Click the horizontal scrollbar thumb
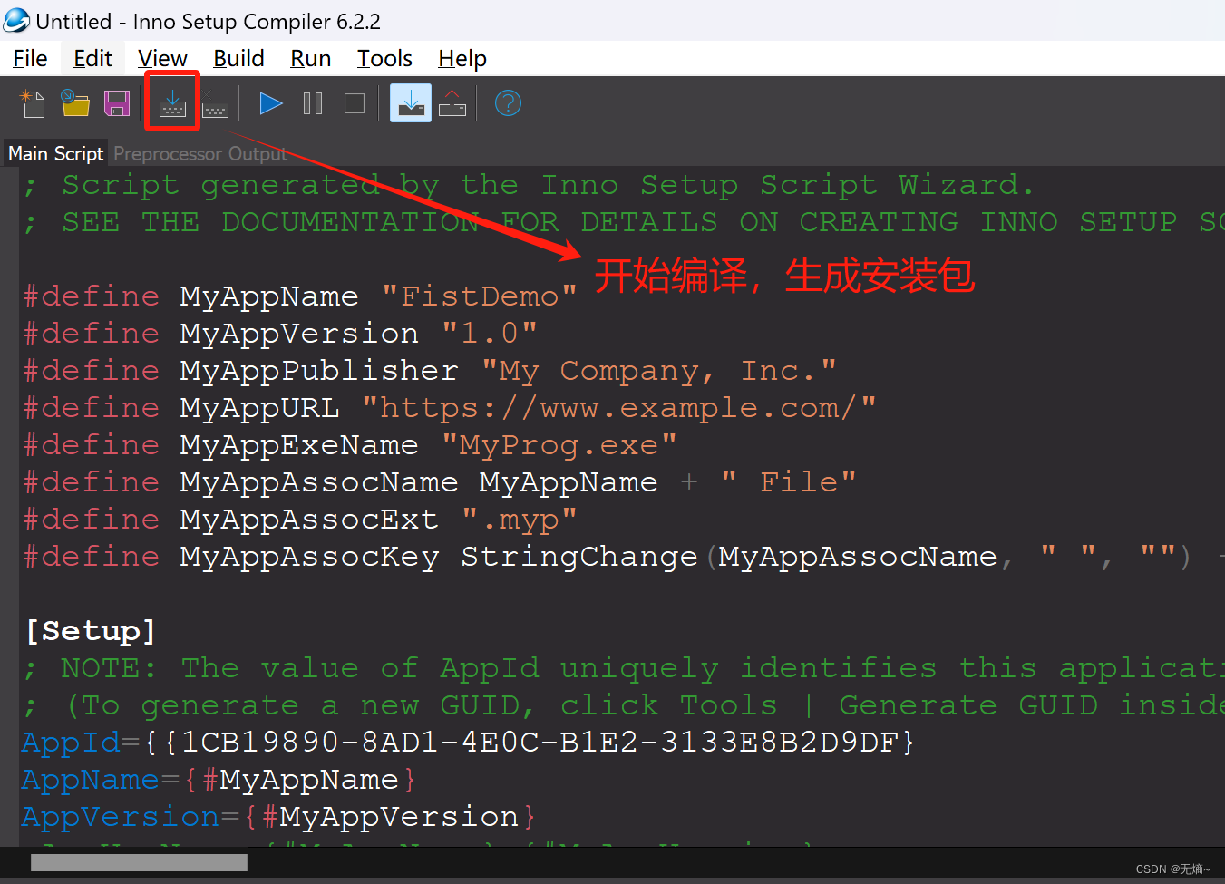This screenshot has height=884, width=1225. (x=138, y=862)
